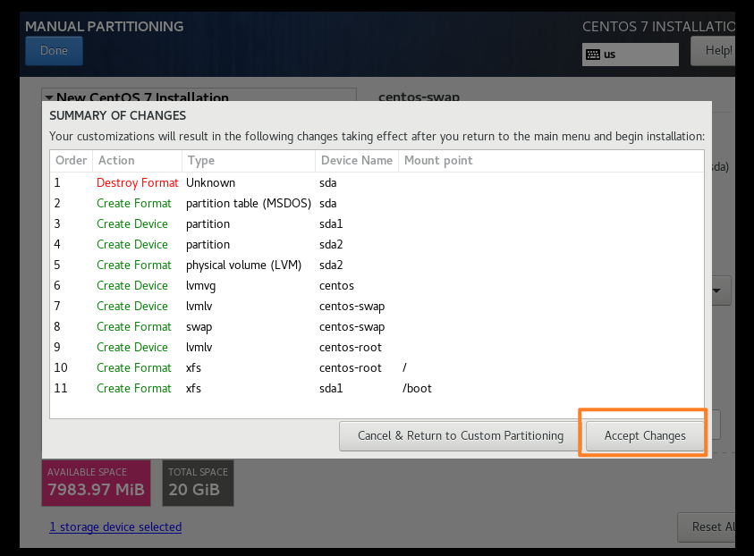Click the MANUAL PARTITIONING heading
This screenshot has height=556, width=754.
coord(105,27)
